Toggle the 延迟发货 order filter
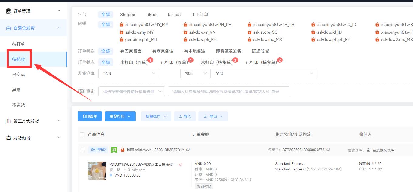Image resolution: width=413 pixels, height=192 pixels. pyautogui.click(x=260, y=51)
